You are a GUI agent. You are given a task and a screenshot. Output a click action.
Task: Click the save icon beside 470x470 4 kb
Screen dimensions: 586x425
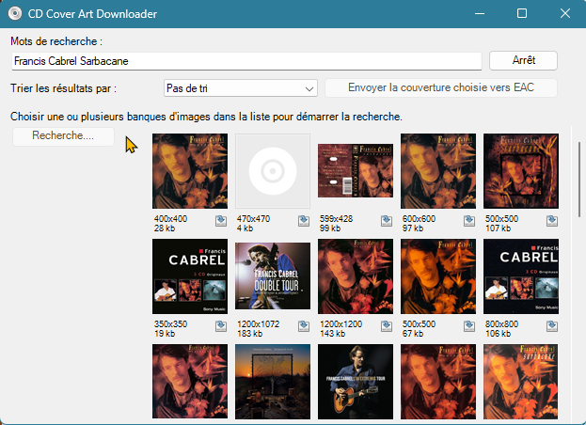pyautogui.click(x=304, y=221)
